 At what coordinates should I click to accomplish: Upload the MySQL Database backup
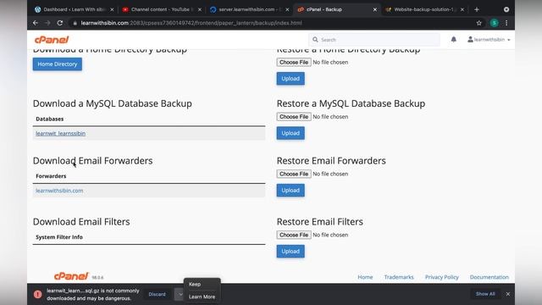pos(290,133)
